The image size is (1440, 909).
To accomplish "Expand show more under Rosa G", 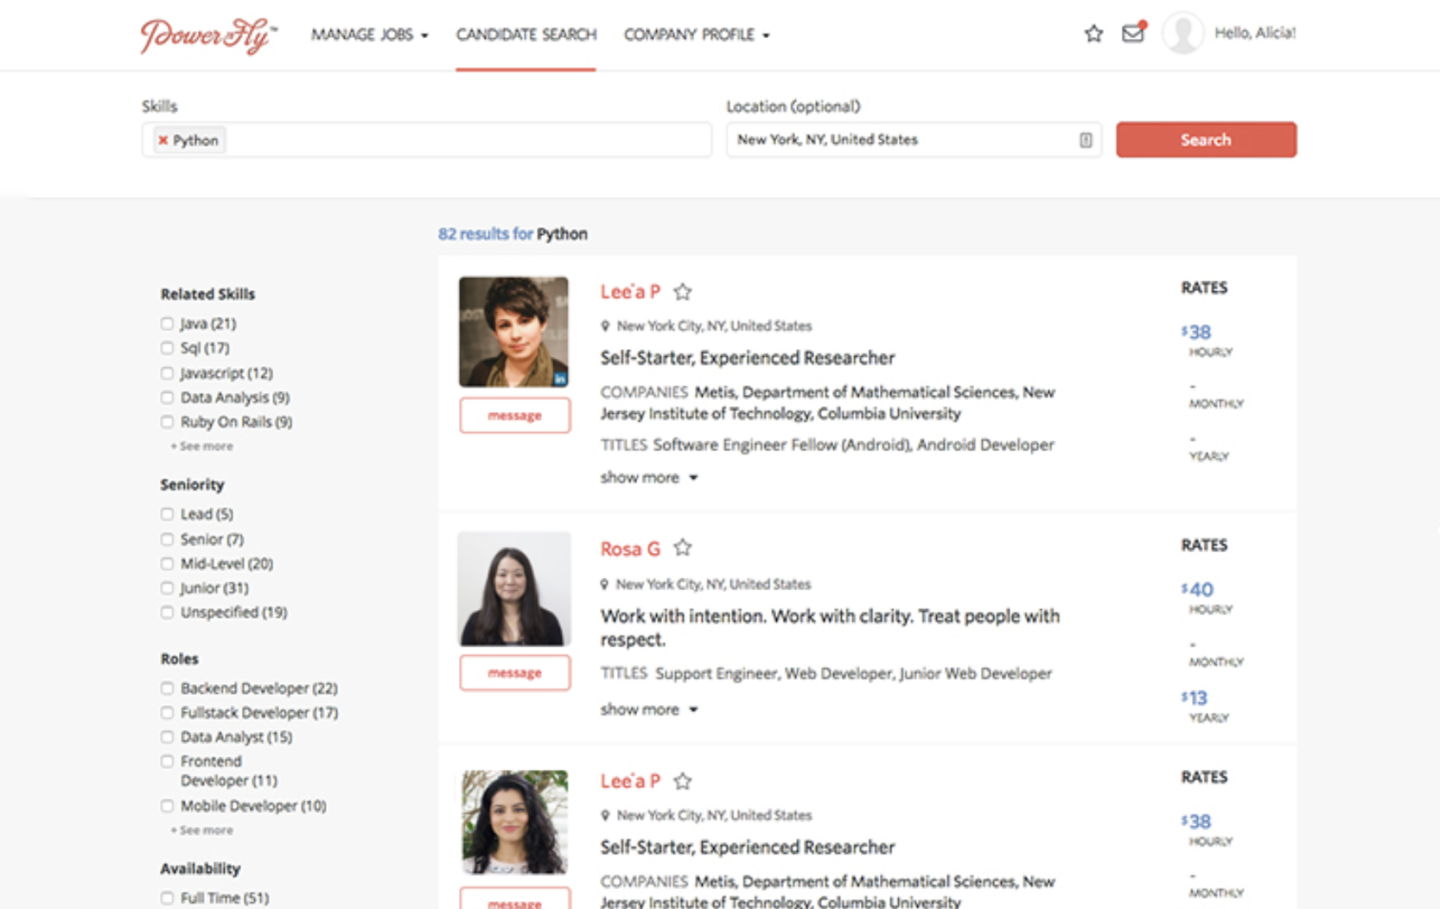I will pos(649,709).
